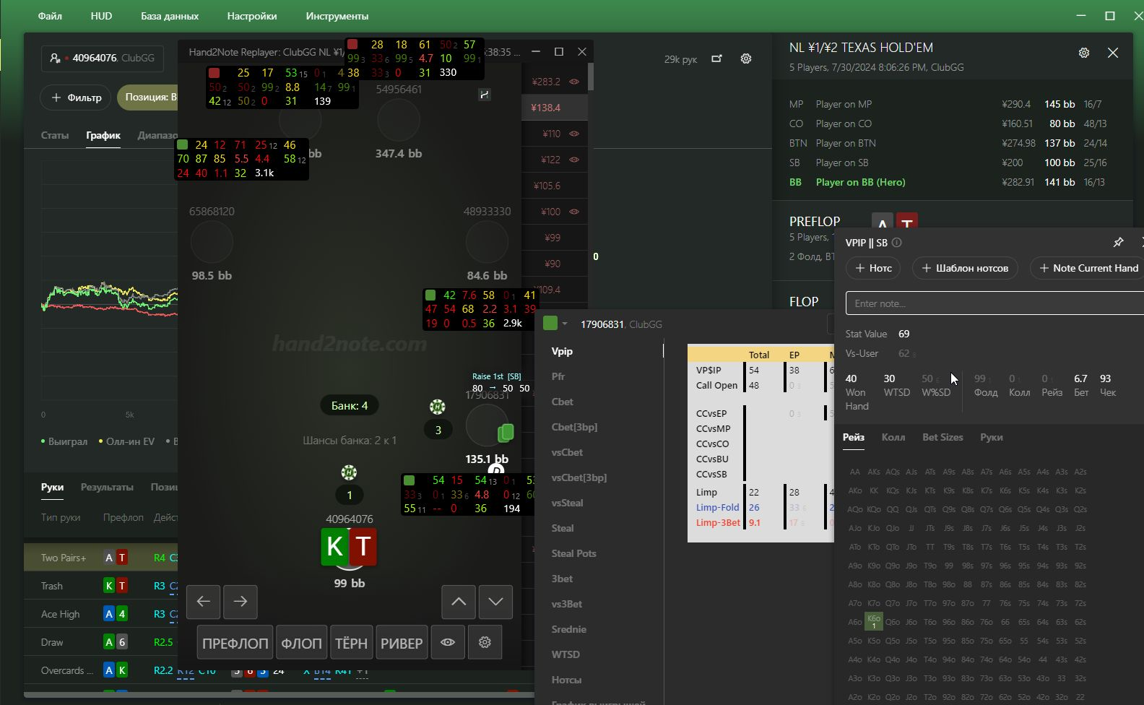Select the ¥105.6 hand in the list
Viewport: 1144px width, 705px height.
[554, 186]
